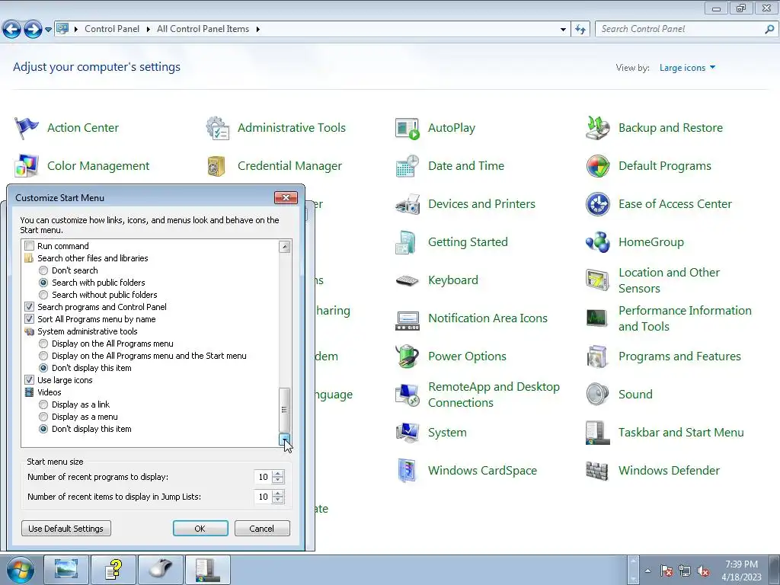Image resolution: width=780 pixels, height=585 pixels.
Task: Open the taskbar clock showing 7:39 PM
Action: pyautogui.click(x=741, y=571)
